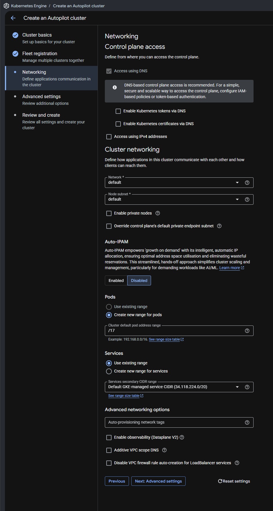Select Use existing range radio under Pods

109,307
